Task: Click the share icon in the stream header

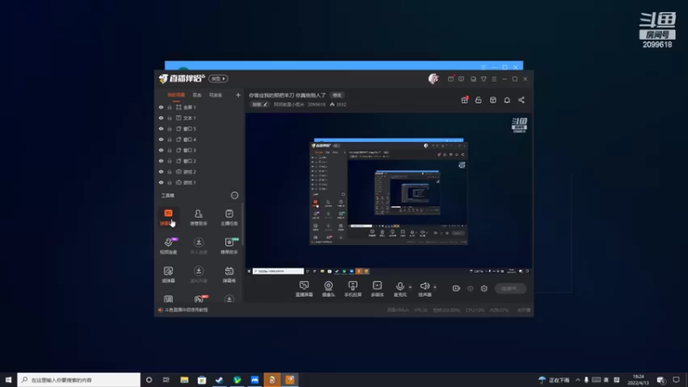Action: (x=521, y=100)
